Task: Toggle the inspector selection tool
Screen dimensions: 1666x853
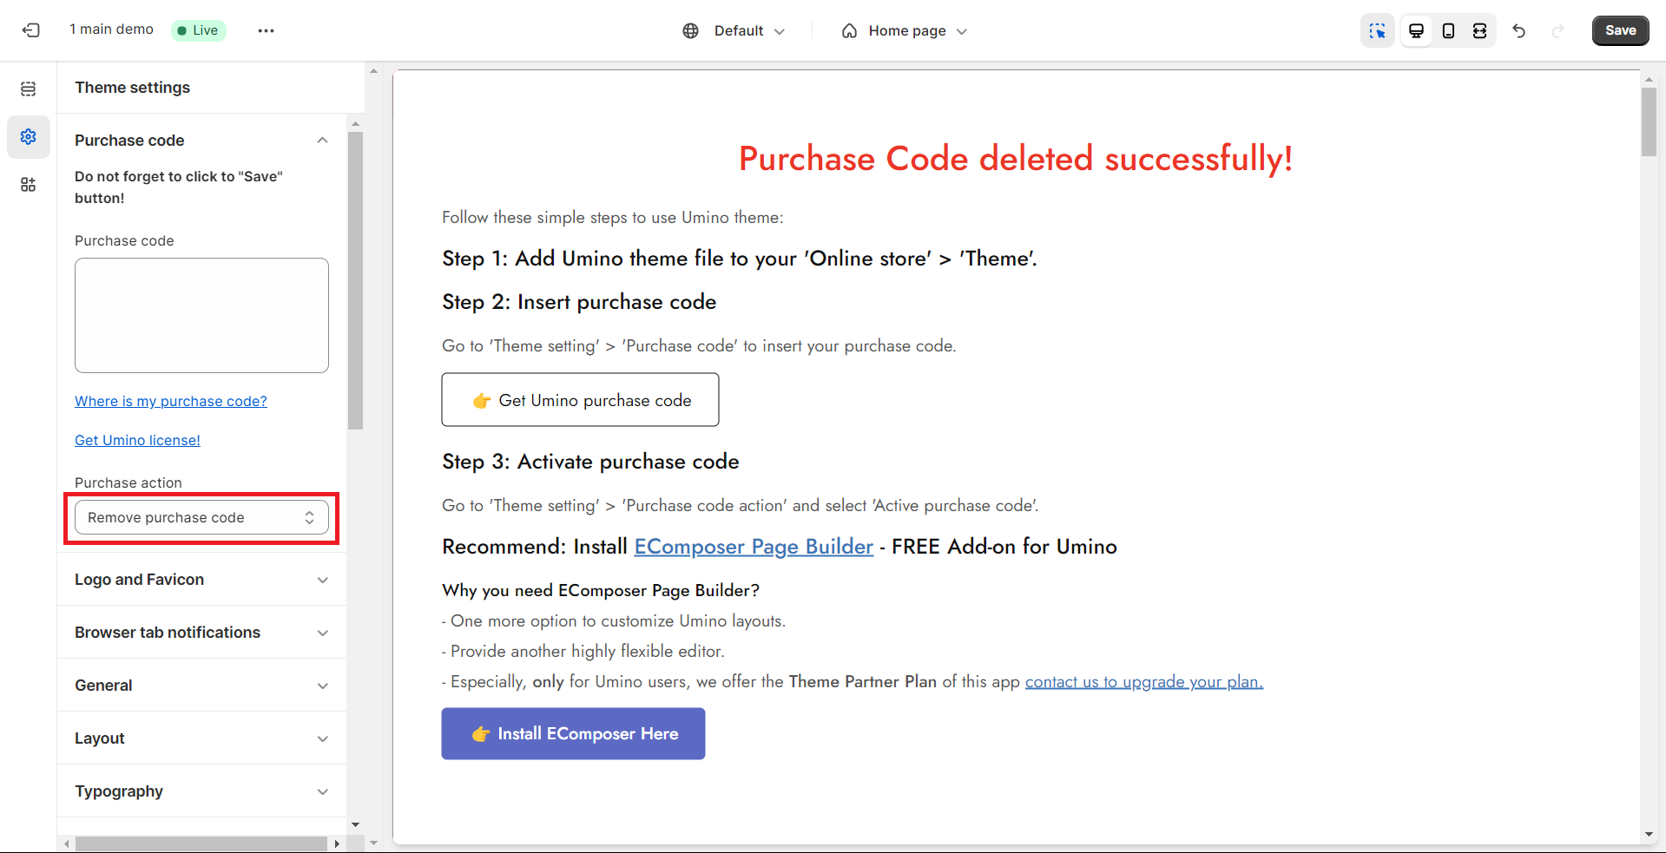Action: point(1377,30)
